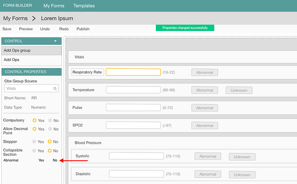Click the Diastolic label

click(x=83, y=174)
